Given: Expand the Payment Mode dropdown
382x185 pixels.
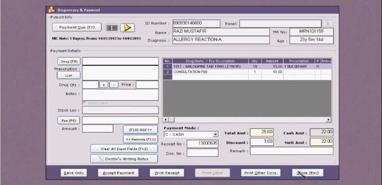Looking at the screenshot, I should pos(215,135).
